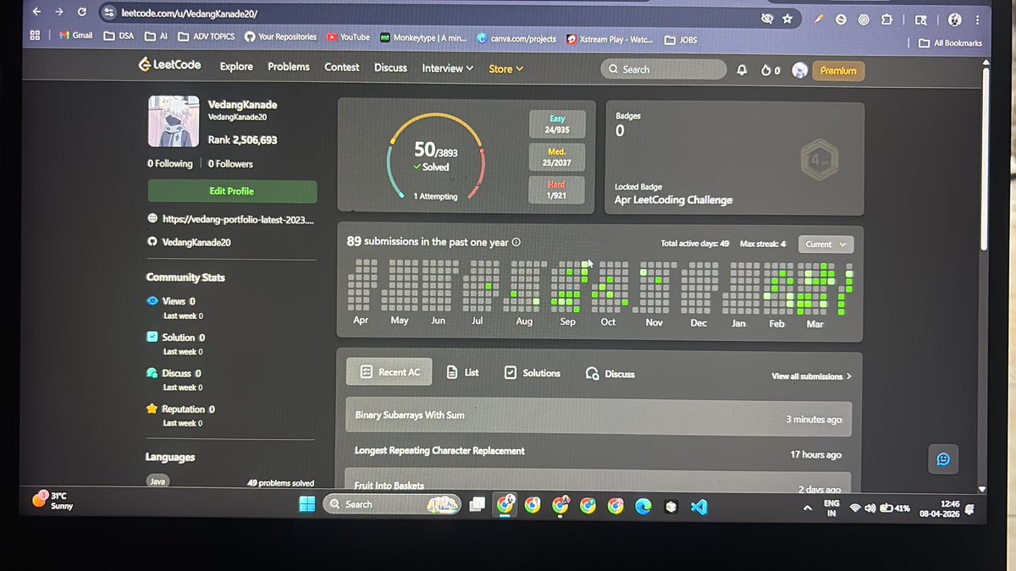The height and width of the screenshot is (571, 1016).
Task: Open the JOBS bookmarks folder
Action: [x=682, y=39]
